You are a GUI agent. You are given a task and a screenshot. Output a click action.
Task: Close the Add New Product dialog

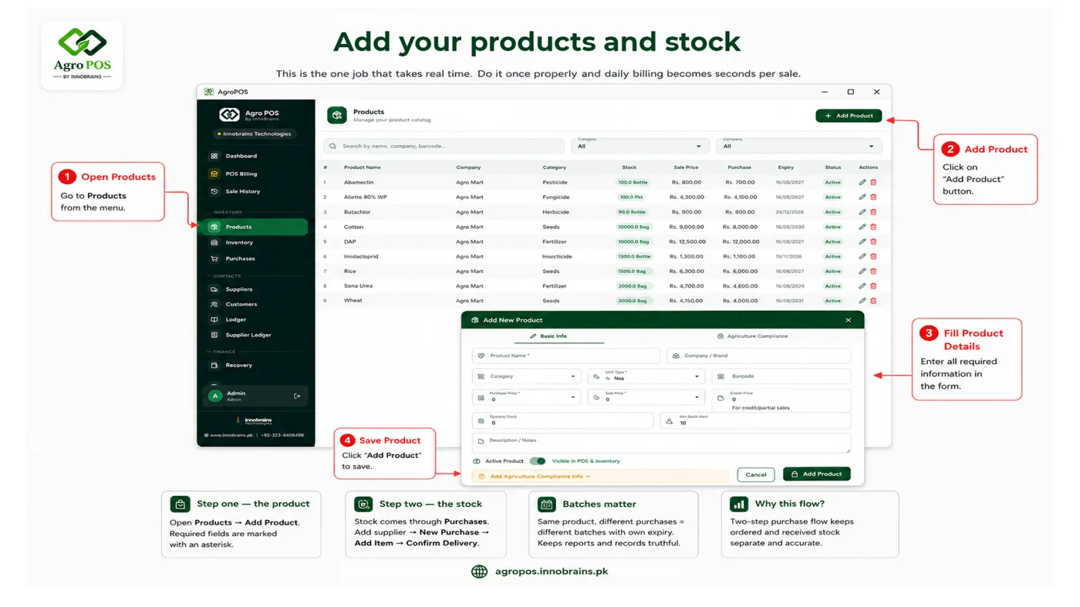click(x=848, y=320)
